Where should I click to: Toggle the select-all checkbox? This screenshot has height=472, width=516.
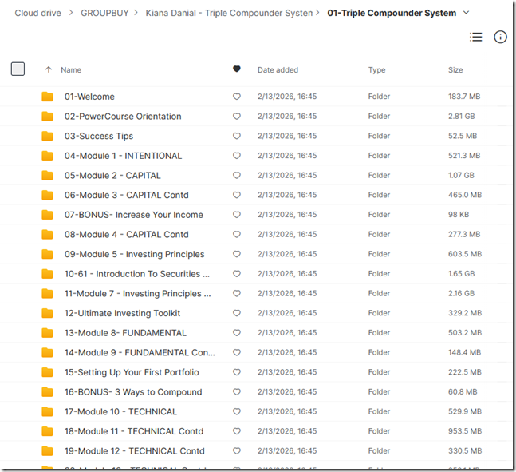[x=18, y=69]
